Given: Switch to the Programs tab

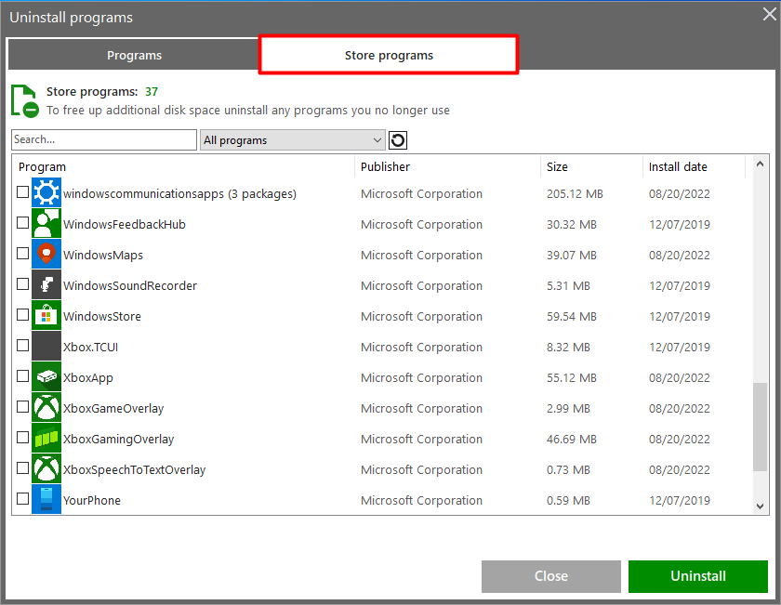Looking at the screenshot, I should [134, 55].
